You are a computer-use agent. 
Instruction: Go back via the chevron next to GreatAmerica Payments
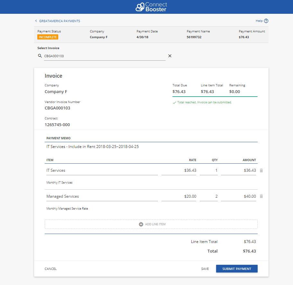tap(36, 21)
